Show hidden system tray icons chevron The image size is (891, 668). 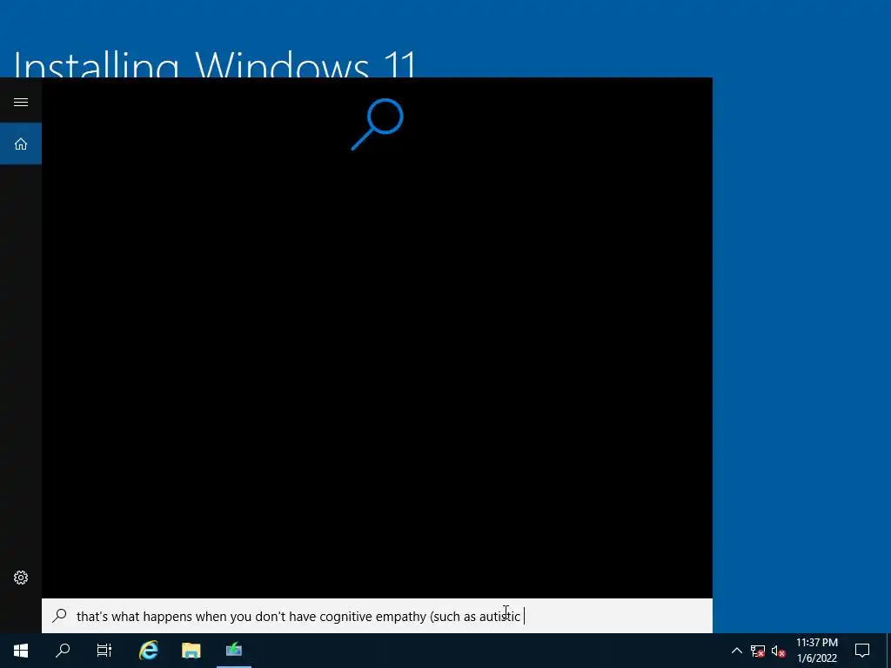pos(736,651)
